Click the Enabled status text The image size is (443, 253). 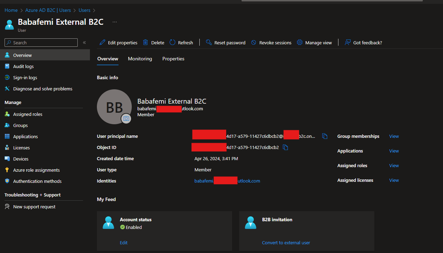point(134,227)
